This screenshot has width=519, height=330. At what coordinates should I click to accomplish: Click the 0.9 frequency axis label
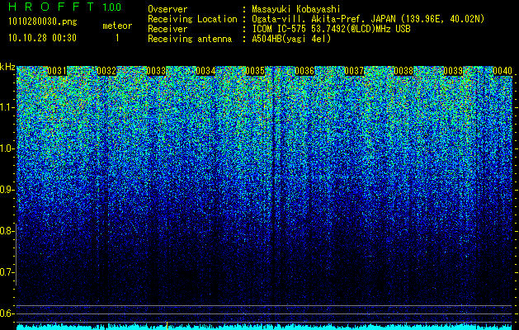point(7,190)
